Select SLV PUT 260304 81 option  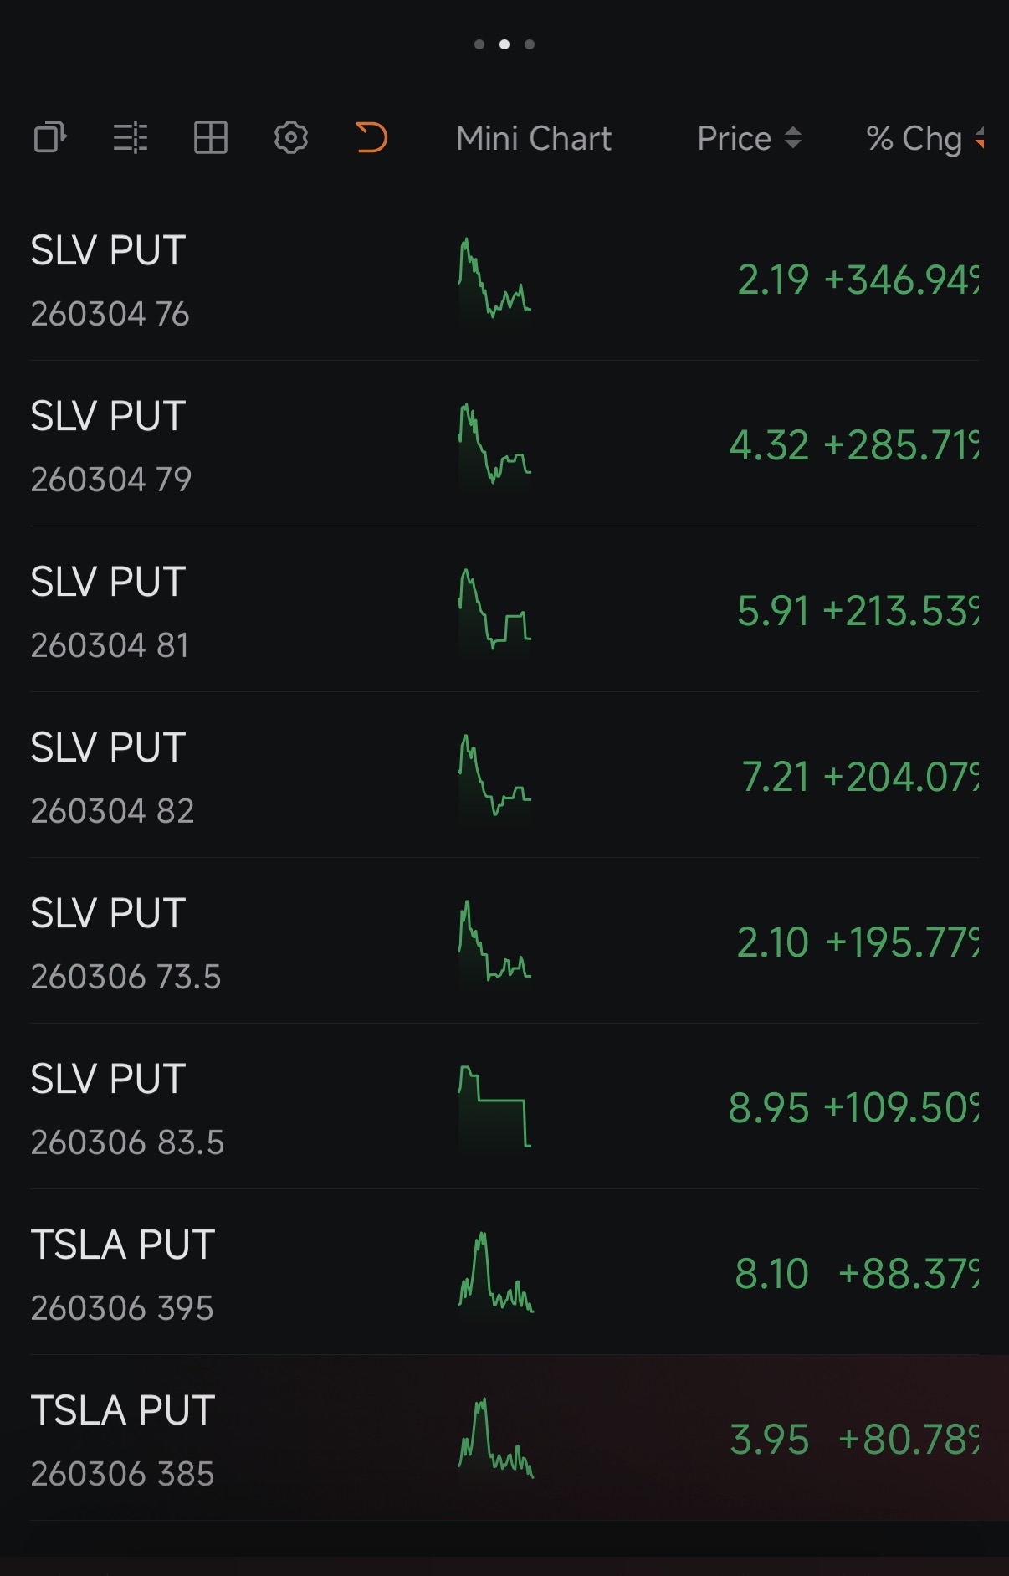504,610
